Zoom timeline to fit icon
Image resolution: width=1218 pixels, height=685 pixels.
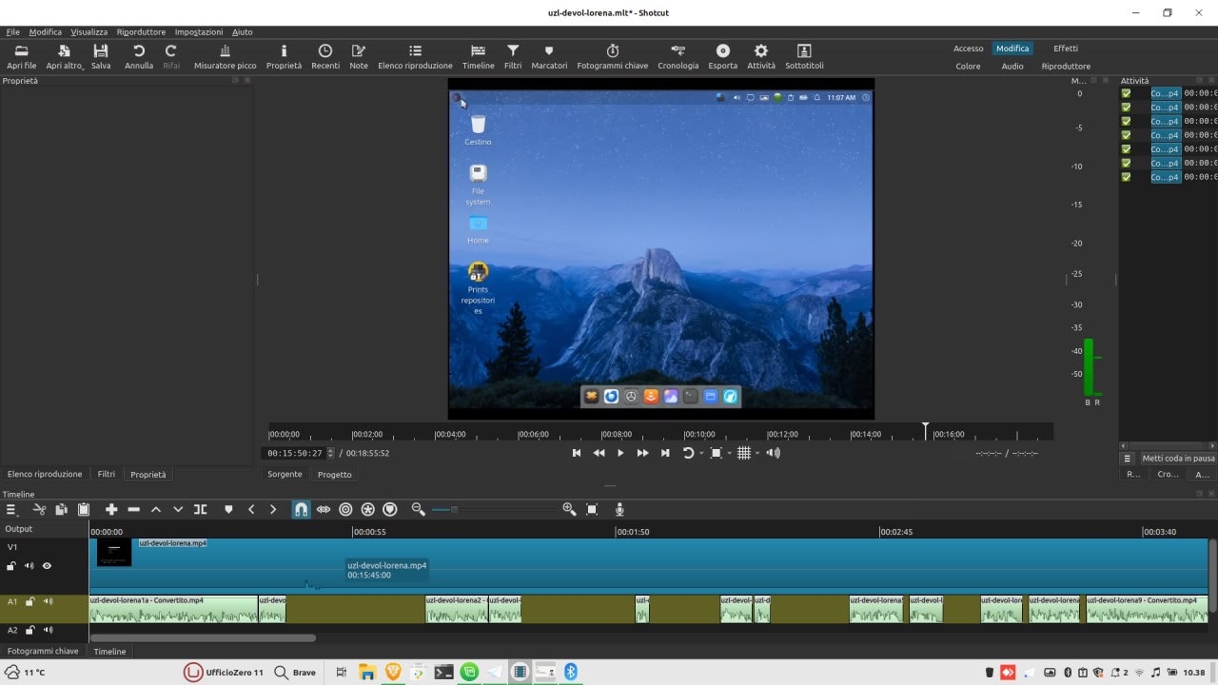(592, 510)
